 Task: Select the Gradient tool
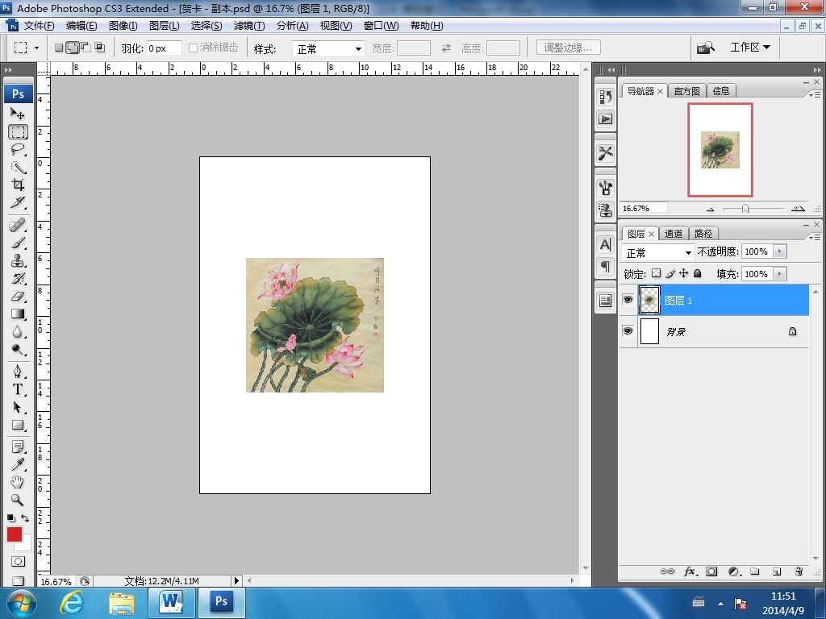coord(18,314)
